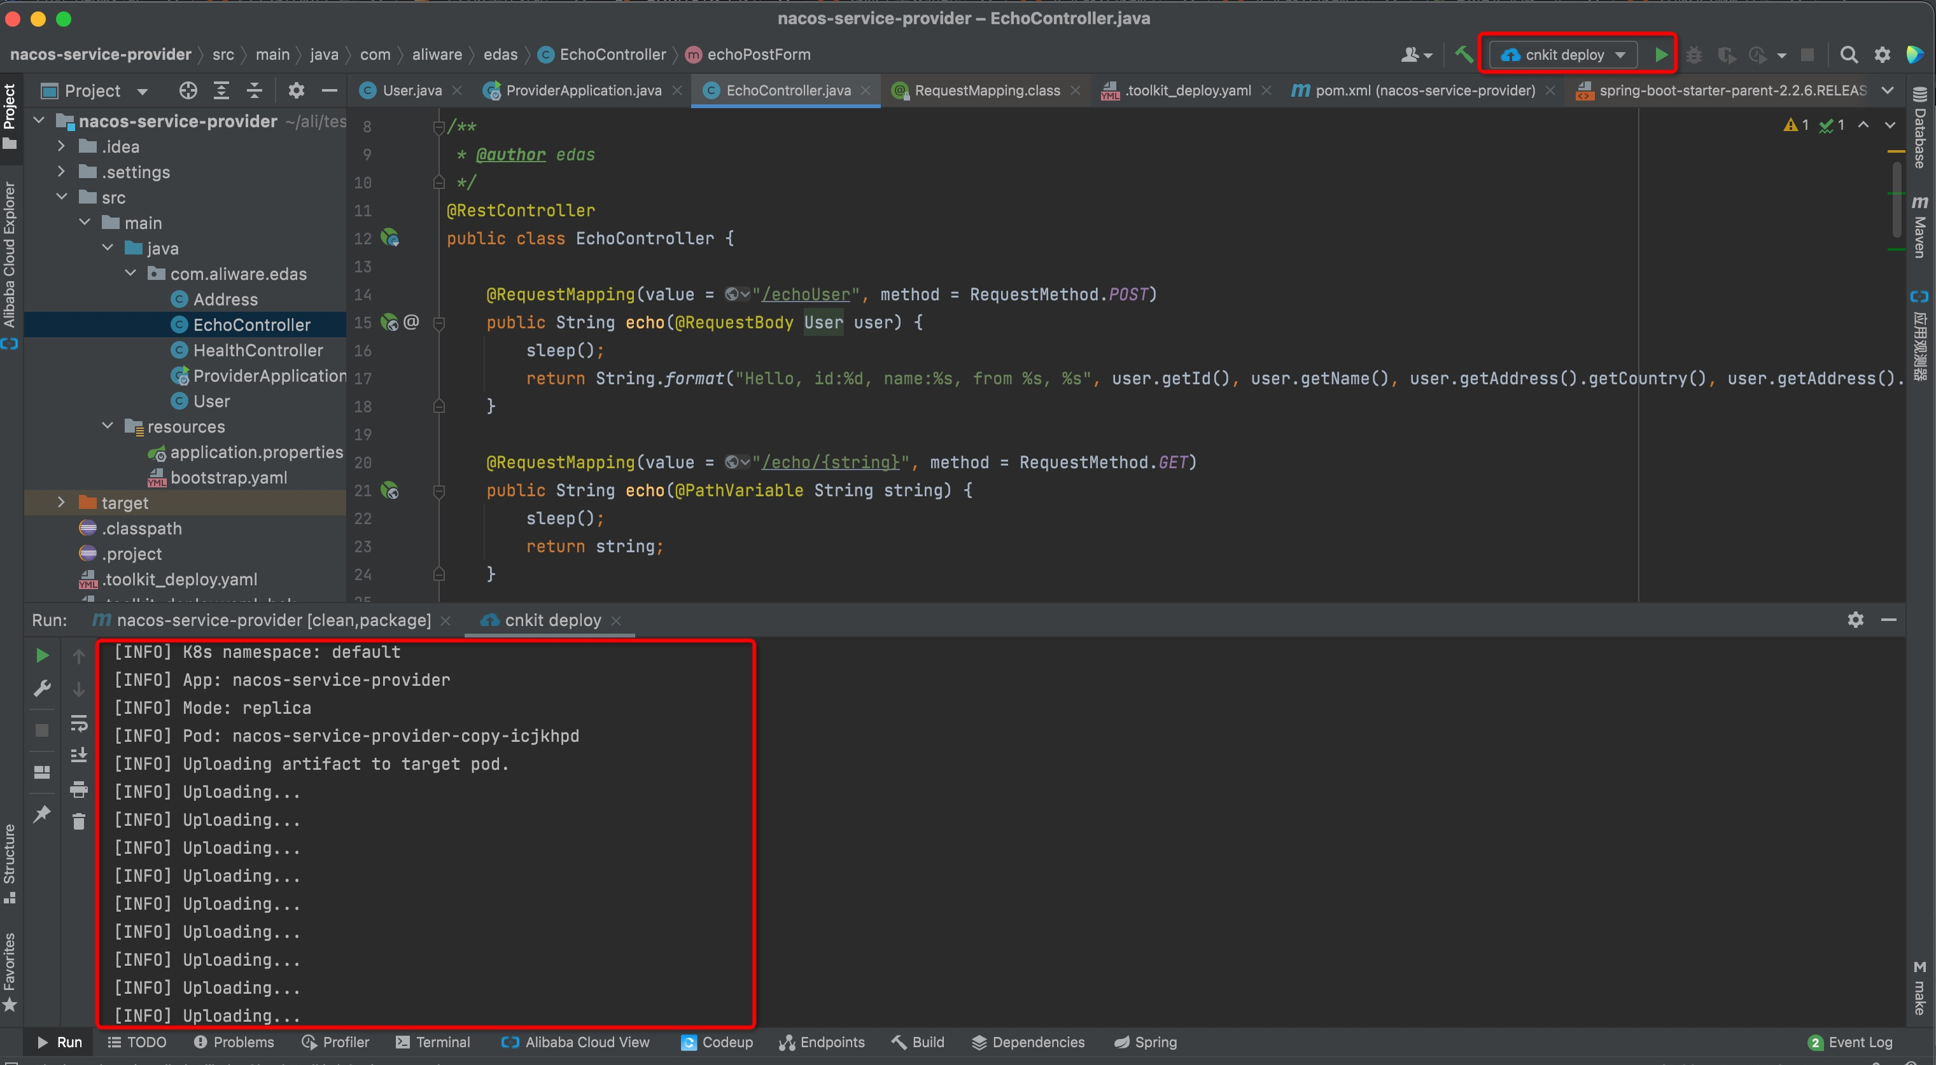Clear all console output trash icon
1936x1065 pixels.
coord(79,822)
